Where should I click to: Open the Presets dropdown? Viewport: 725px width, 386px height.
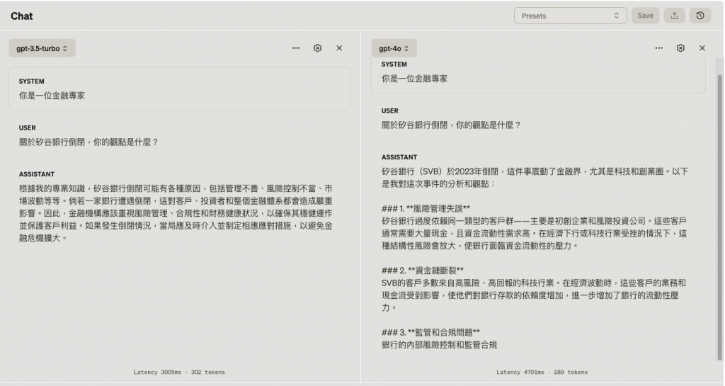point(570,16)
